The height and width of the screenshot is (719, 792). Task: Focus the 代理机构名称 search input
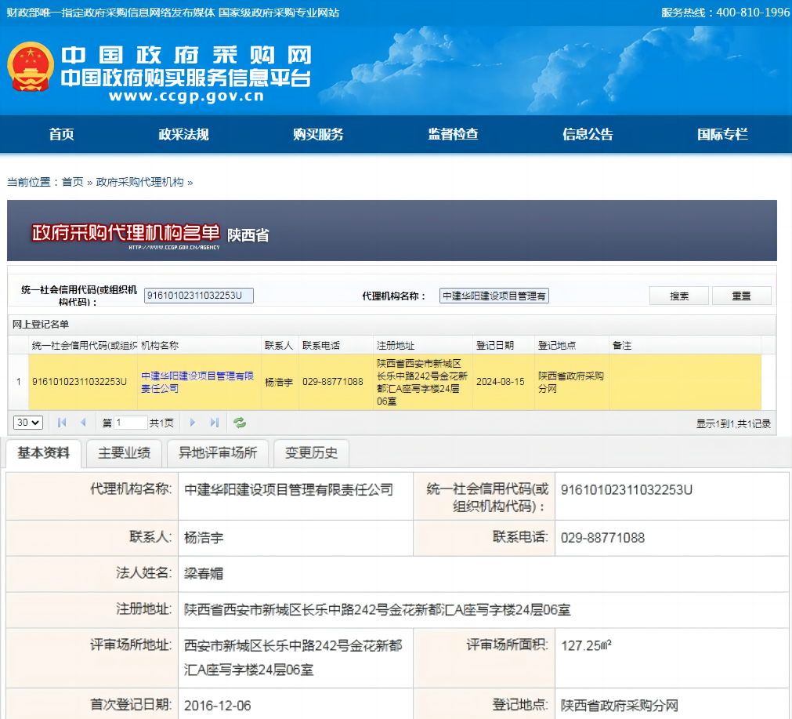click(x=494, y=296)
